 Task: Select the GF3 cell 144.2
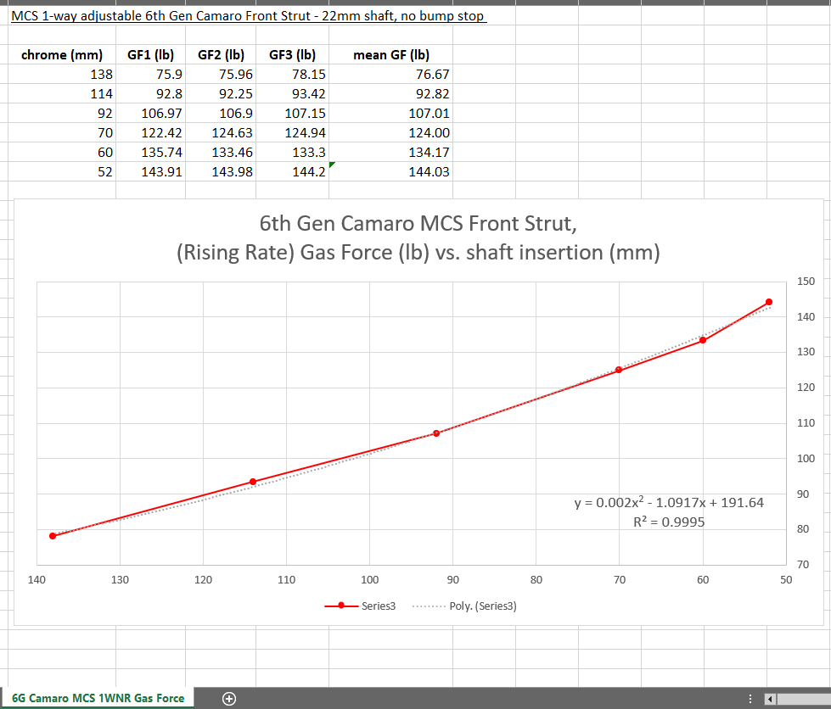(292, 171)
